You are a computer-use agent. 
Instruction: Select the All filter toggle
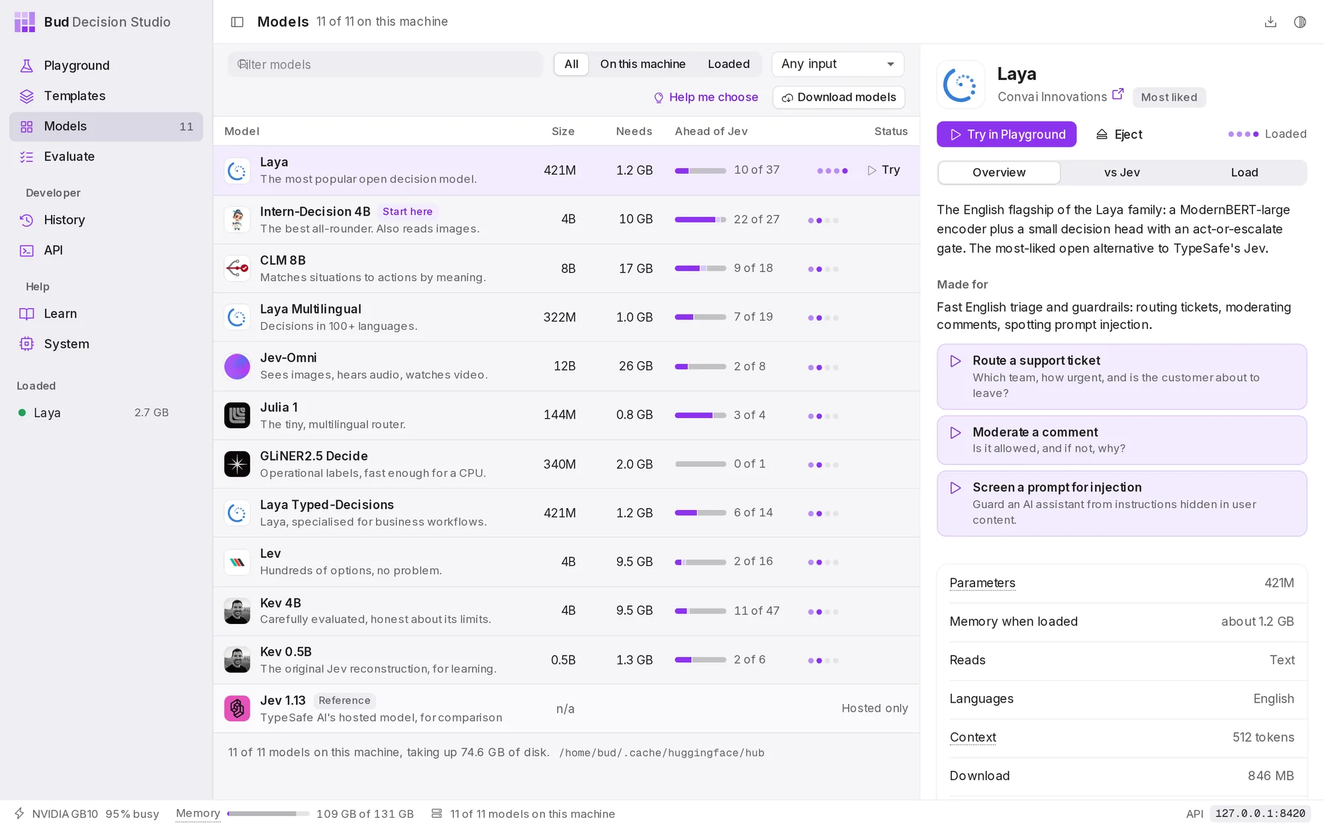(571, 64)
